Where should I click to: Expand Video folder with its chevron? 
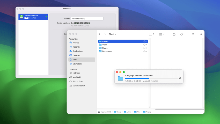[x=146, y=45]
